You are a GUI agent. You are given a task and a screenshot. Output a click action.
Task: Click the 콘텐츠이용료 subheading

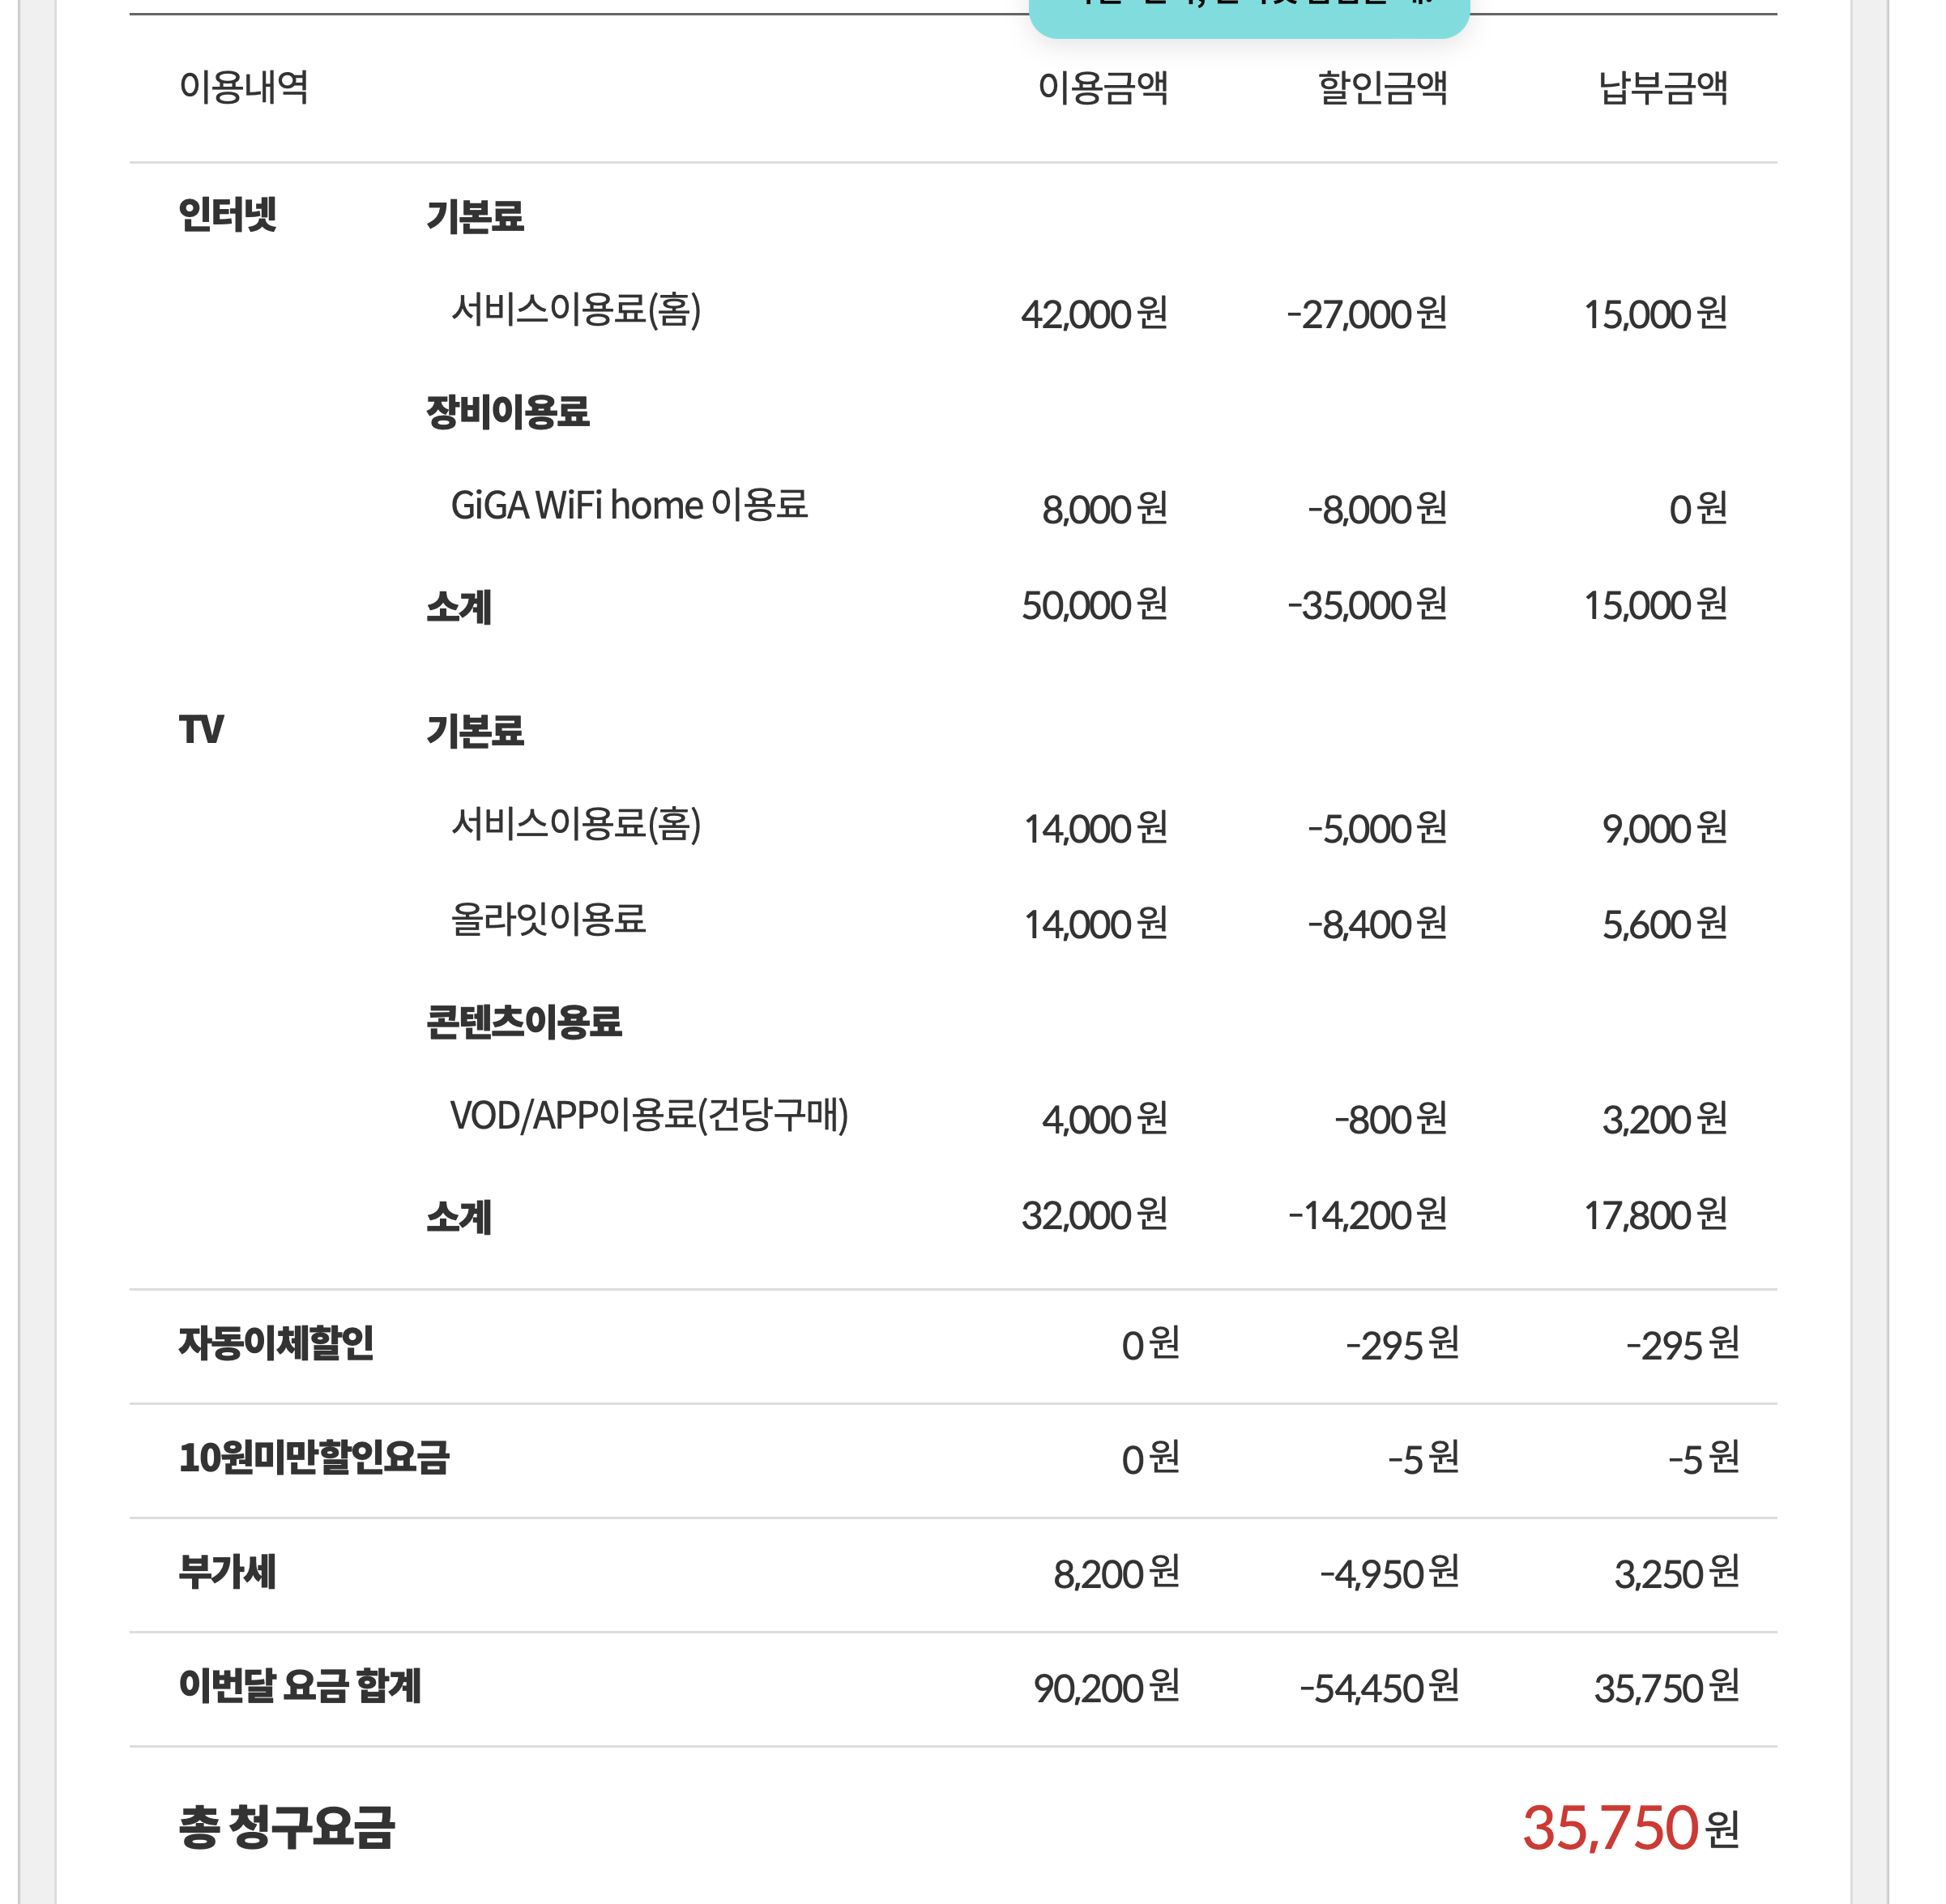[x=523, y=1021]
